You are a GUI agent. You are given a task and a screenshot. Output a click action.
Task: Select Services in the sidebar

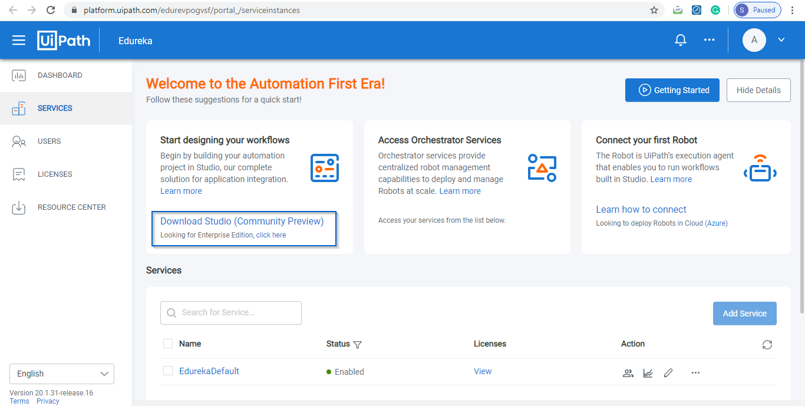(x=66, y=108)
